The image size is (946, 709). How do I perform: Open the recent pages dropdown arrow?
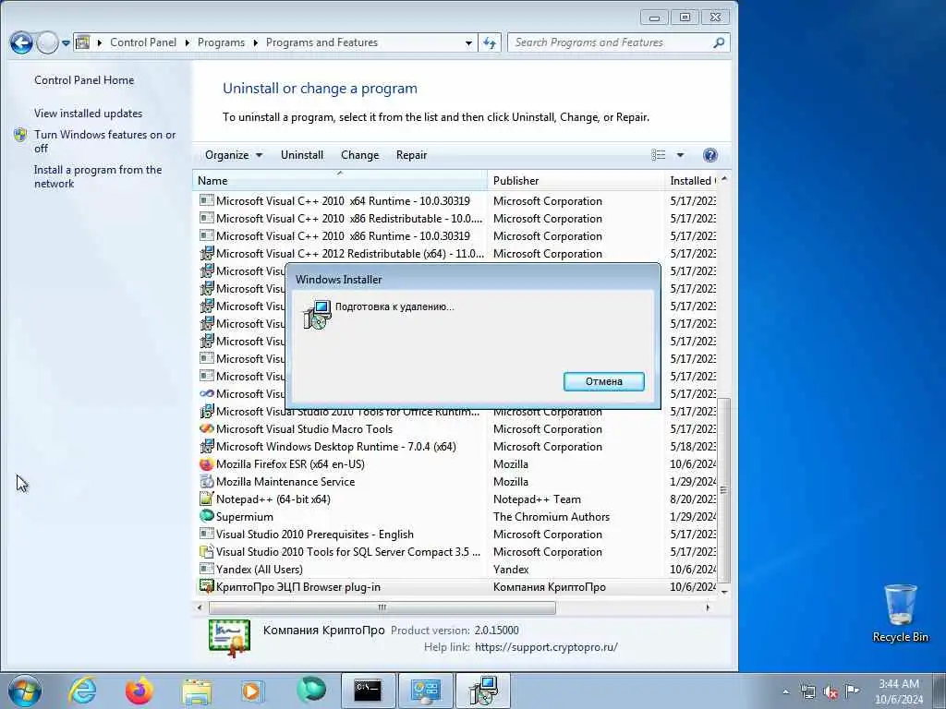(x=66, y=42)
